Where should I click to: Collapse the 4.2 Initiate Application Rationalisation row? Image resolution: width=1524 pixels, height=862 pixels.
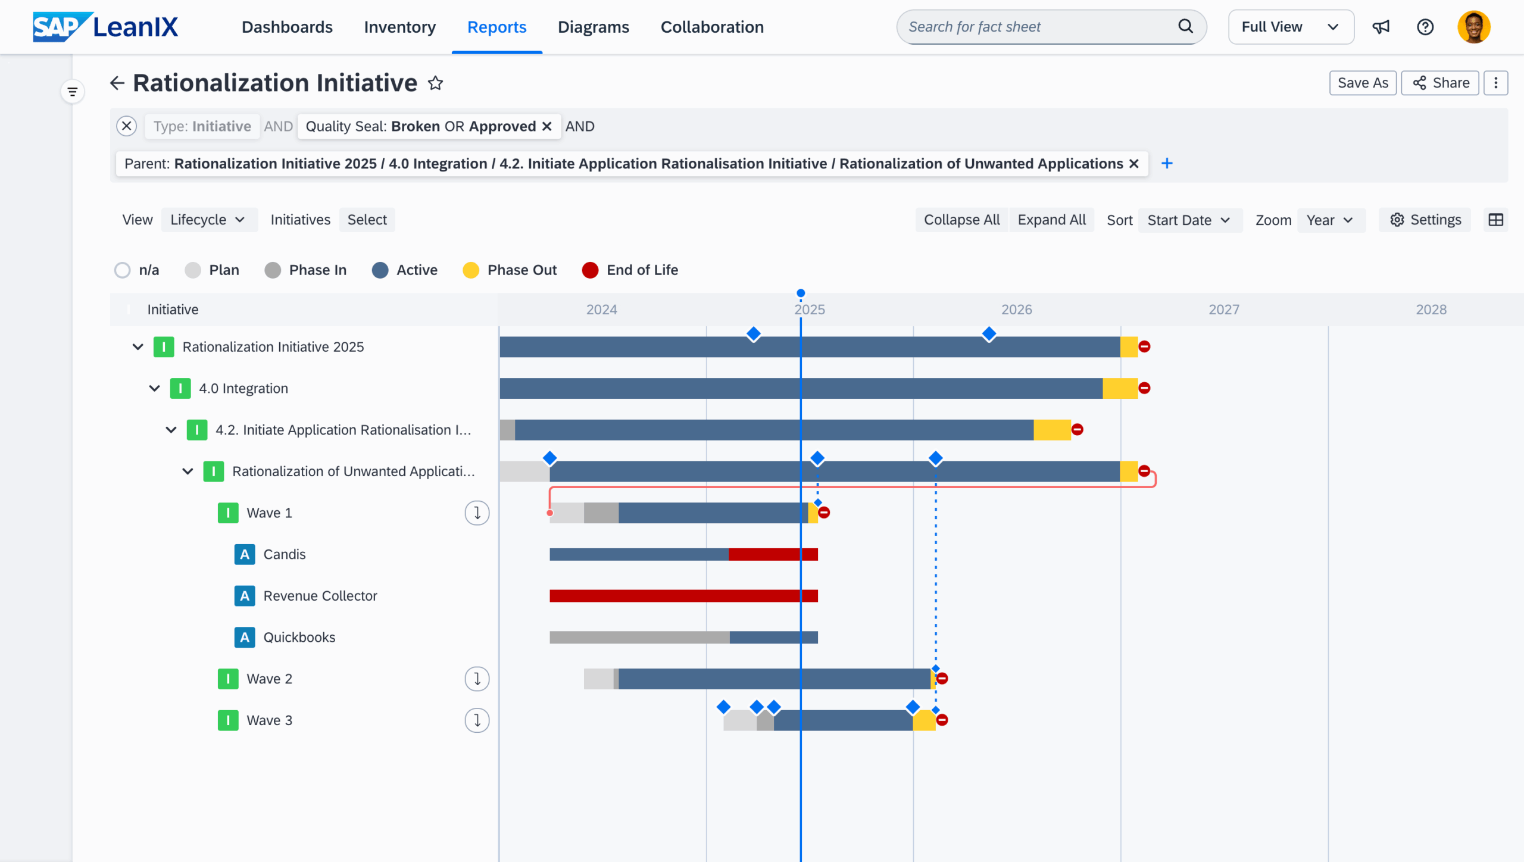[171, 430]
